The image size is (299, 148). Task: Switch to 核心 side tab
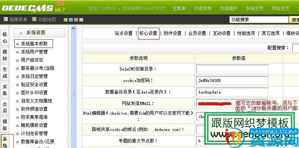[4, 37]
